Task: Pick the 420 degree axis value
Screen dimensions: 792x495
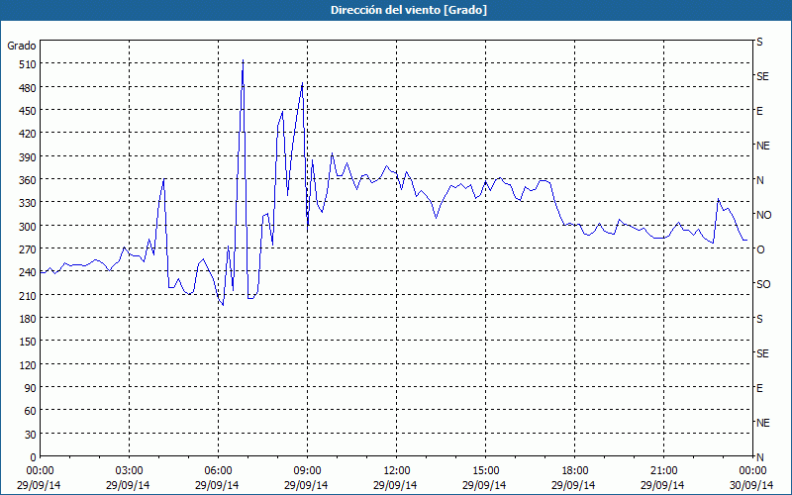Action: 28,134
